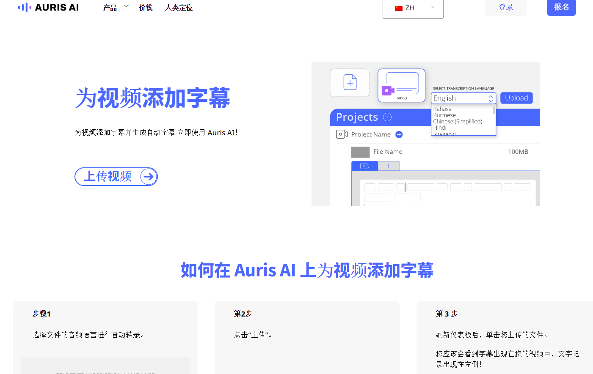Screen dimensions: 593x374
Task: Click the 上传视频 button
Action: pyautogui.click(x=116, y=177)
